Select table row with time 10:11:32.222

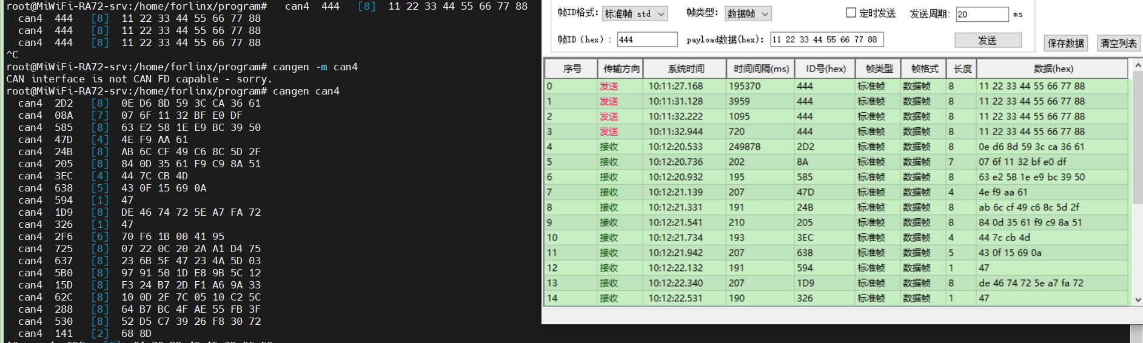(x=837, y=116)
